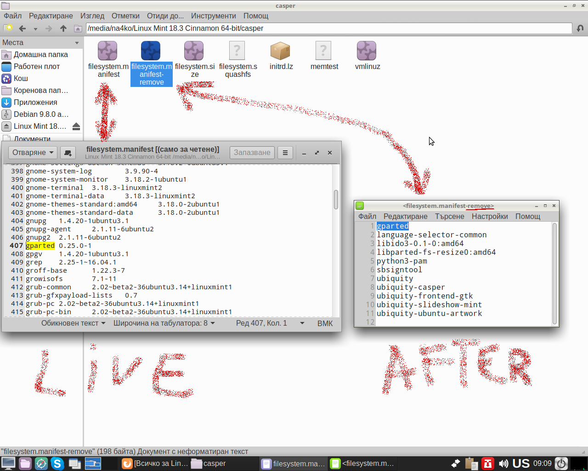This screenshot has width=588, height=471.
Task: Open the hamburger menu in text editor
Action: (285, 153)
